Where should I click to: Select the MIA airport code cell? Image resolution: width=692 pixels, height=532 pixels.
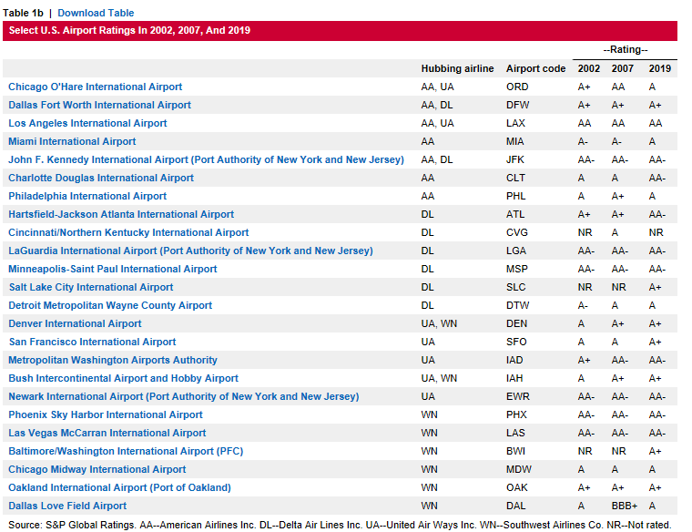point(515,141)
